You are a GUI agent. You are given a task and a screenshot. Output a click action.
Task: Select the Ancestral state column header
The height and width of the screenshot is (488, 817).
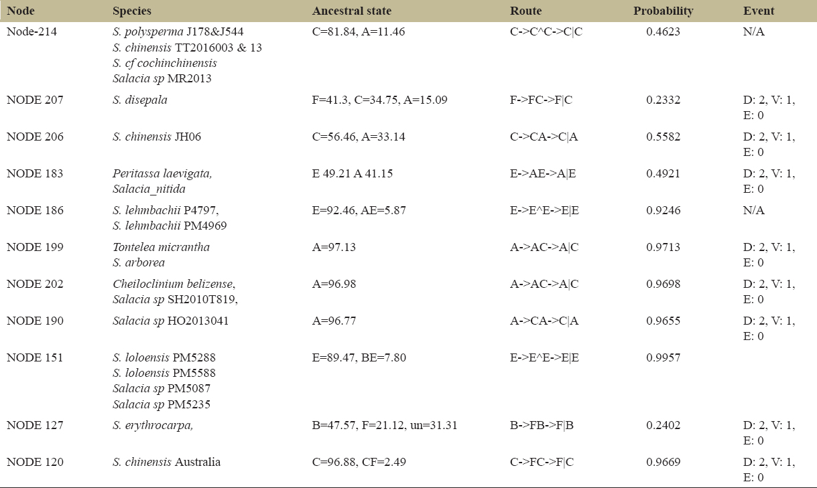pyautogui.click(x=352, y=11)
